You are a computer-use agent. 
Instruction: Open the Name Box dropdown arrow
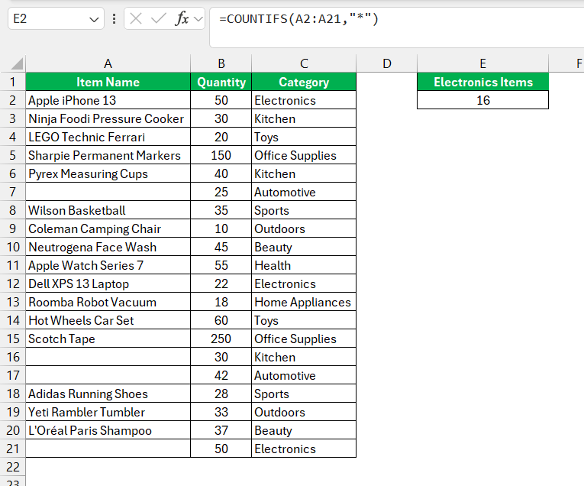94,19
